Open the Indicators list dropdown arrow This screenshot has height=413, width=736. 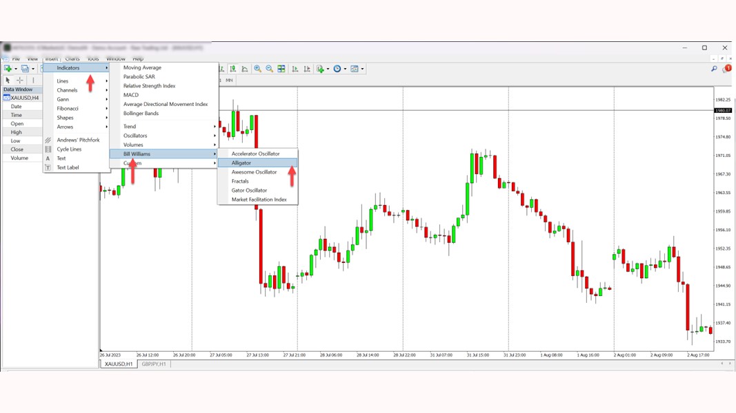[x=328, y=70]
